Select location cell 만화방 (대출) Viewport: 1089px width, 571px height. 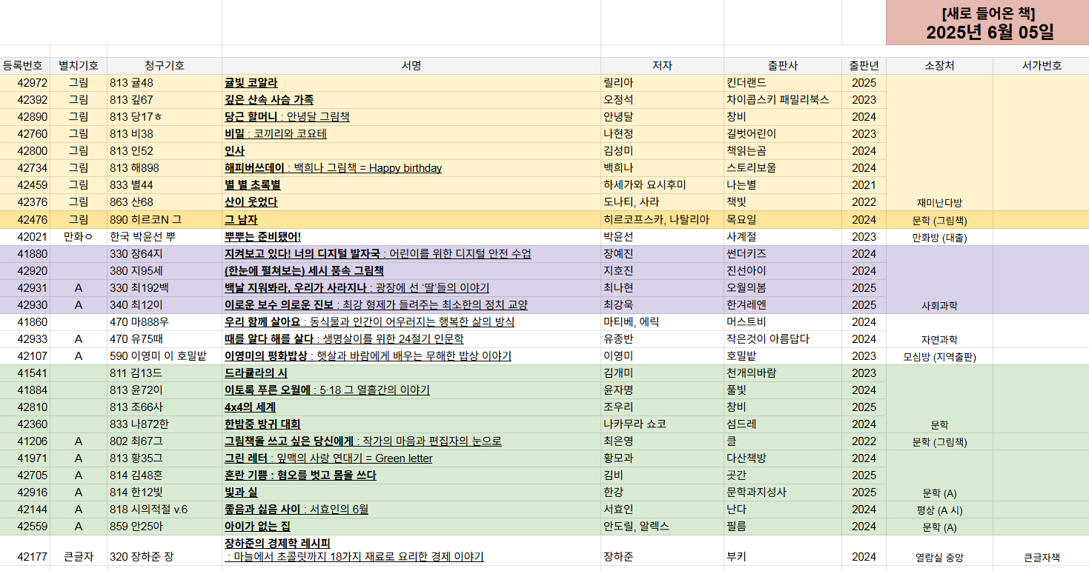[939, 237]
